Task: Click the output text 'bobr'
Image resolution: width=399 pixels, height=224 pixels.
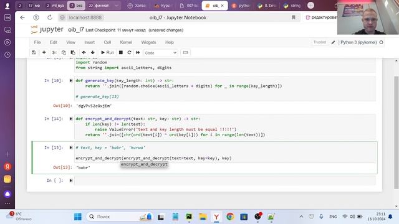Action: 83,167
